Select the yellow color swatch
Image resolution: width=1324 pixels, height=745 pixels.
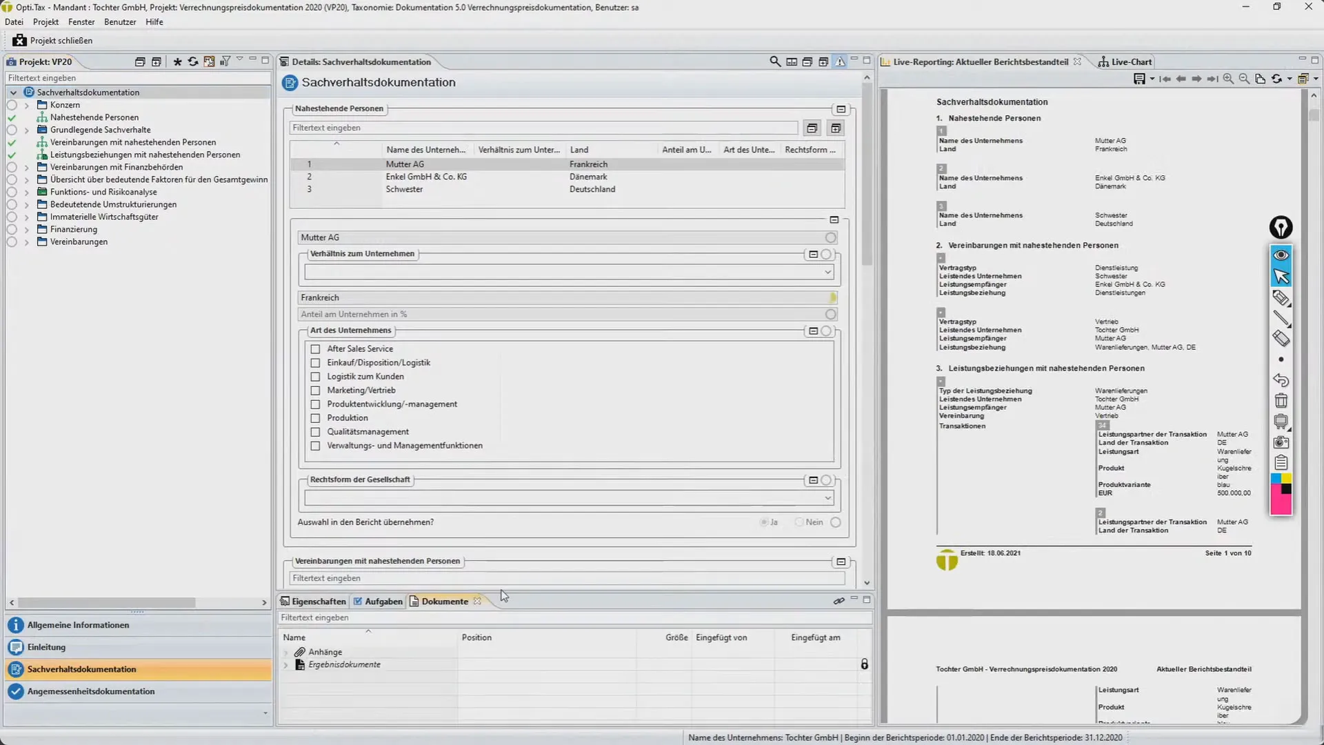(1286, 478)
